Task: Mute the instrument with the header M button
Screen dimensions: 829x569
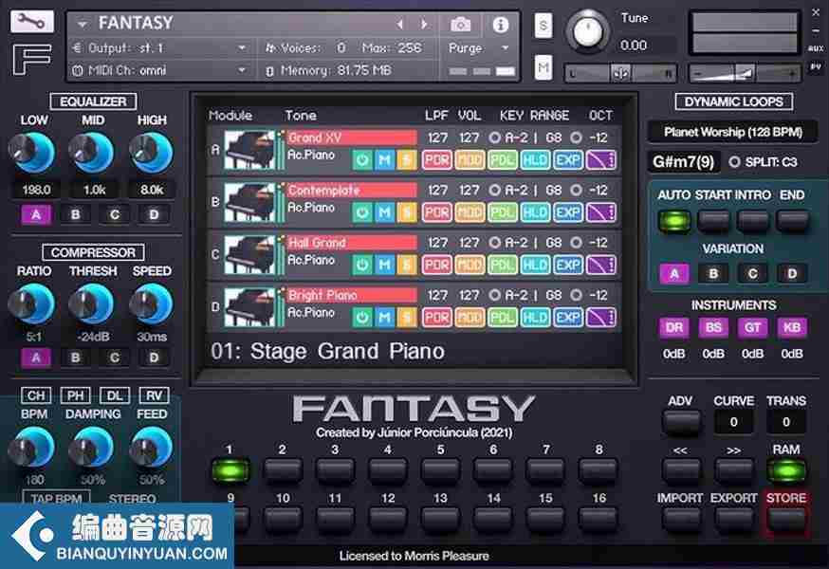Action: click(543, 67)
